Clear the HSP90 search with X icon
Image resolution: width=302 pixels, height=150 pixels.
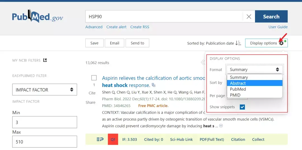tap(249, 17)
